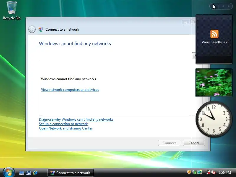Select Connect to a network taskbar button
This screenshot has height=177, width=236.
tap(71, 173)
